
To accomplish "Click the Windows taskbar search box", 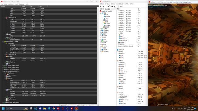I will pos(17,109).
